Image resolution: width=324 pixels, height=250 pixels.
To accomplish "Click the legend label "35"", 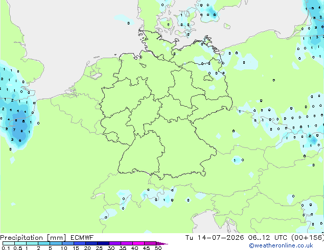I will pyautogui.click(x=123, y=248).
